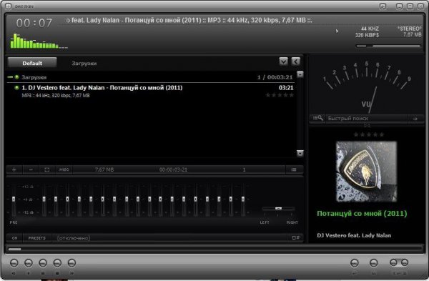Click the icon at right end of presets bar
The image size is (429, 281).
(295, 238)
